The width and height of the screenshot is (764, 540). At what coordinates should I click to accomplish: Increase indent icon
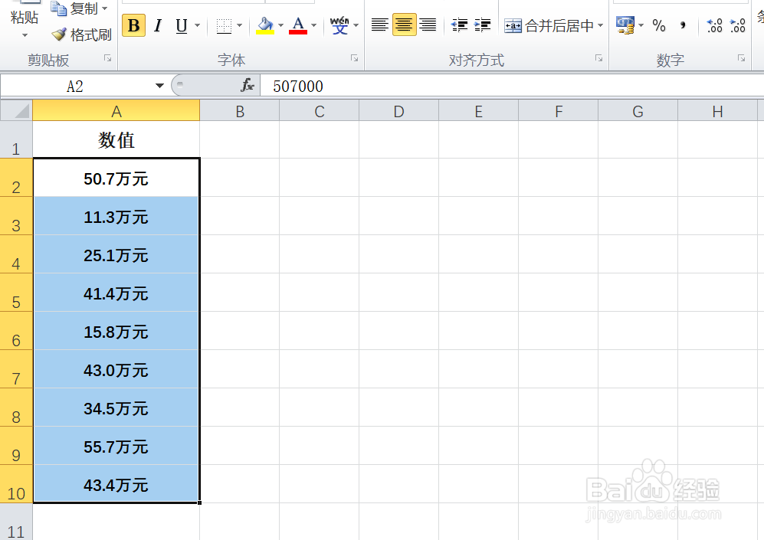click(x=482, y=25)
